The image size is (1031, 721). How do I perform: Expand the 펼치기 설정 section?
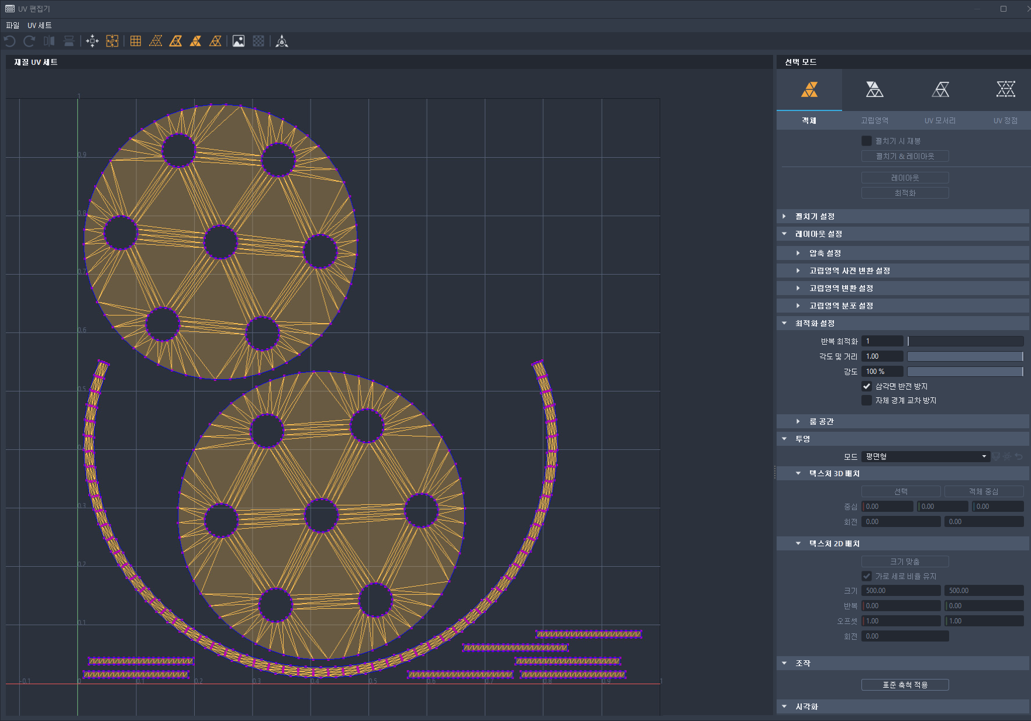903,216
